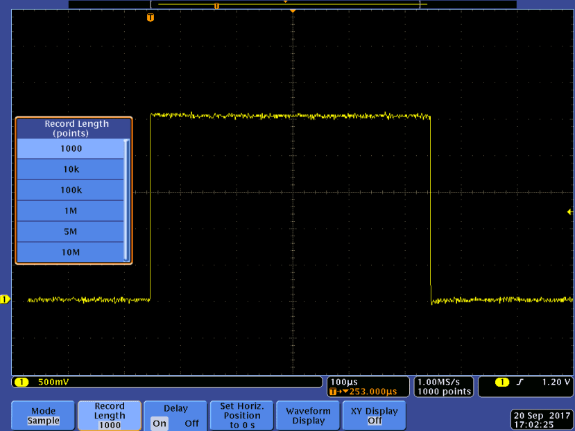Screen dimensions: 575x431
Task: Select 10k from the Record Length list
Action: pos(71,169)
